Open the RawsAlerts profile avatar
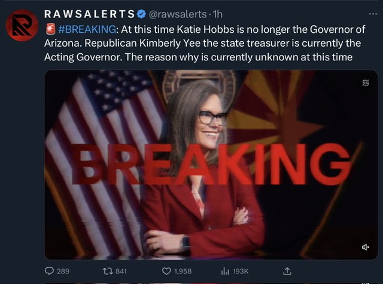383x284 pixels. click(x=22, y=26)
